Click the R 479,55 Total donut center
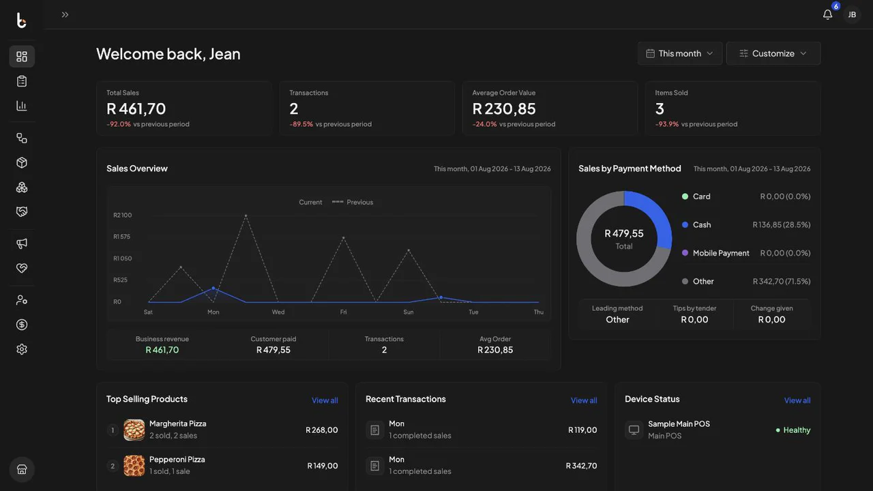The width and height of the screenshot is (873, 491). tap(624, 239)
